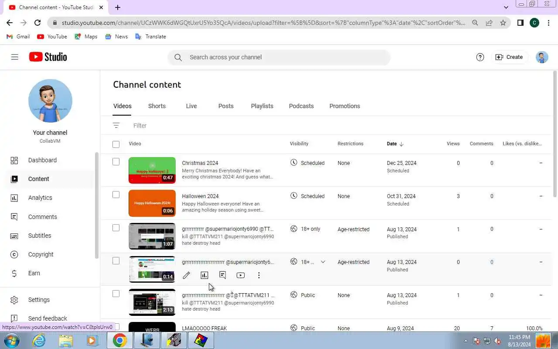Screen dimensions: 558x349
Task: Switch to the Videos tab
Action: point(122,106)
